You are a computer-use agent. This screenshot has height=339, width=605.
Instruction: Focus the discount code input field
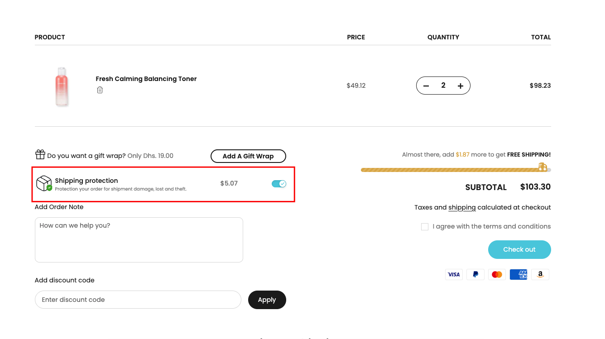coord(138,300)
